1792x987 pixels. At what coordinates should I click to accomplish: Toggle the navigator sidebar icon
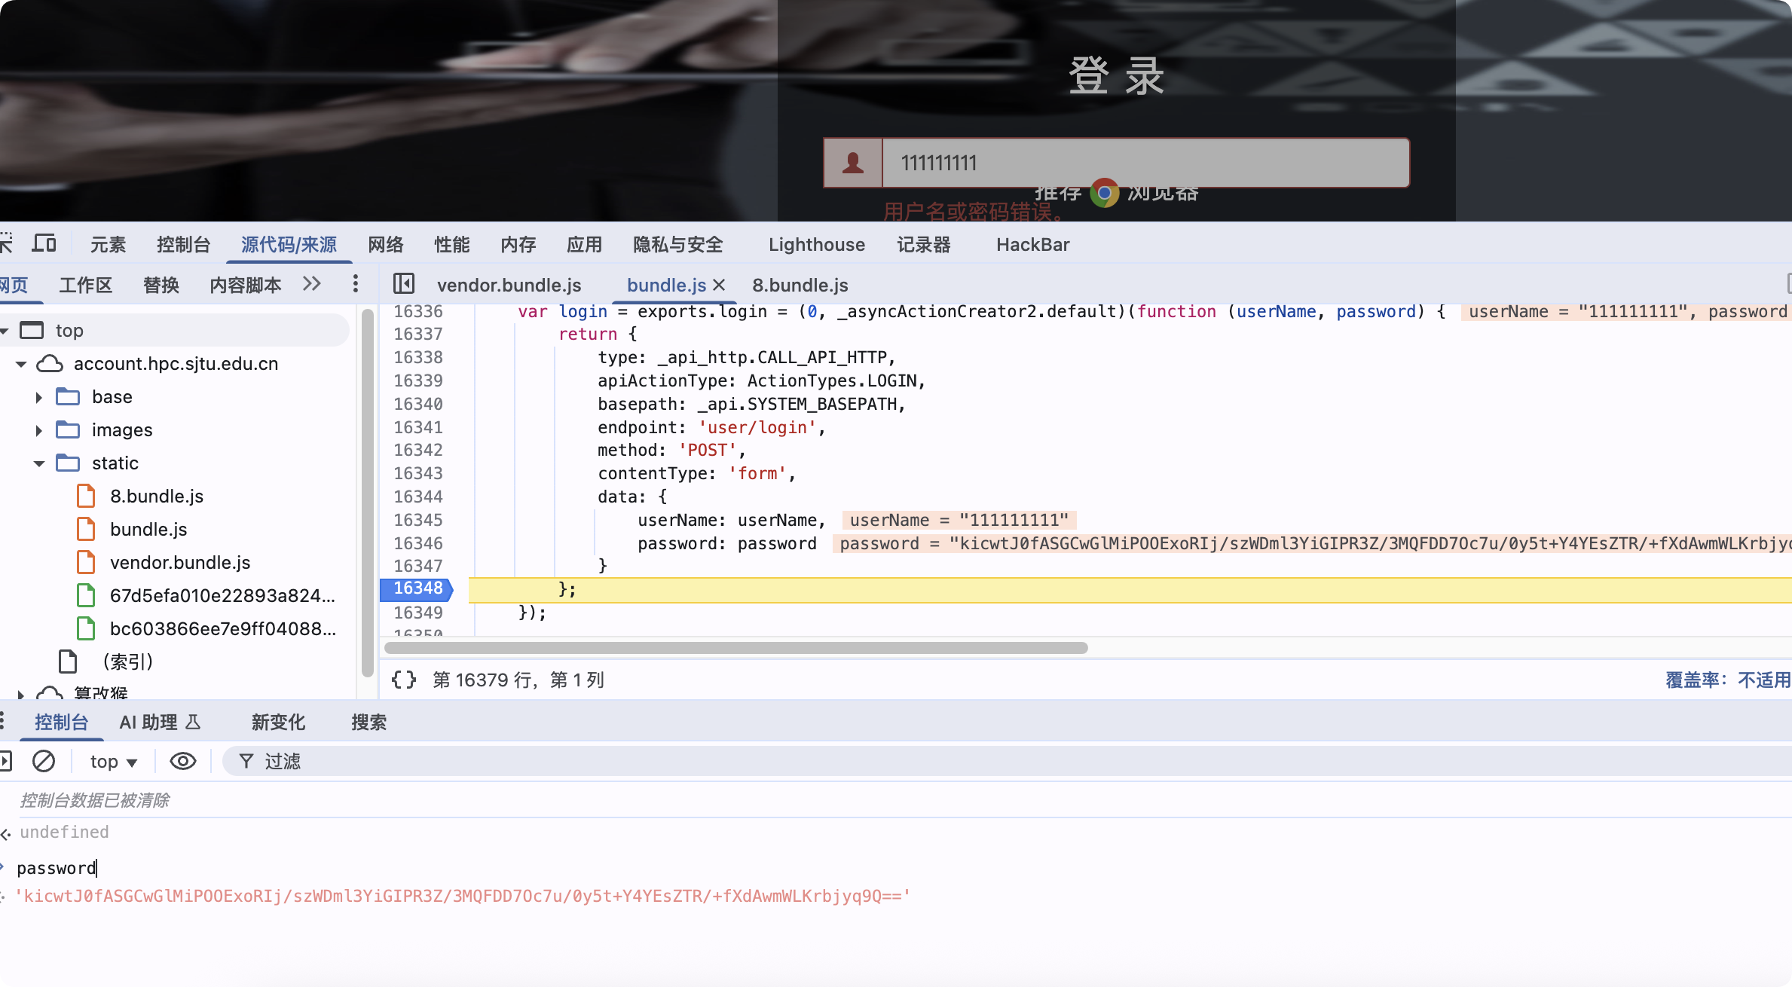(x=404, y=284)
